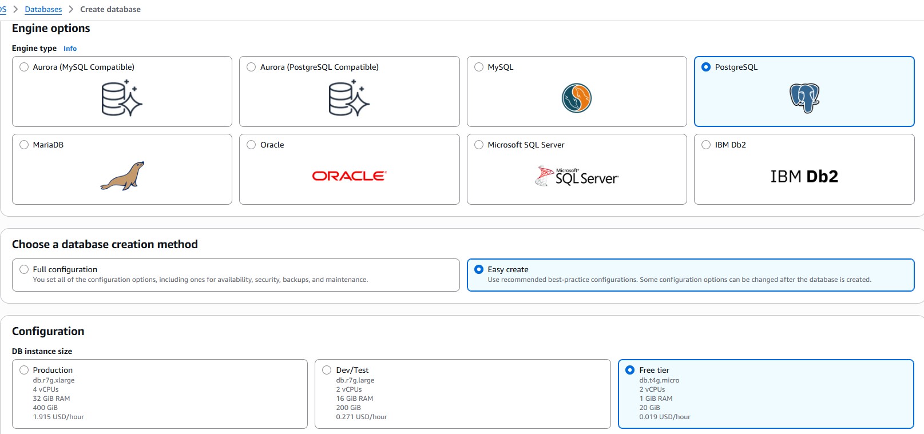Click the db.r7g.xlarge instance label
This screenshot has height=434, width=924.
click(54, 380)
